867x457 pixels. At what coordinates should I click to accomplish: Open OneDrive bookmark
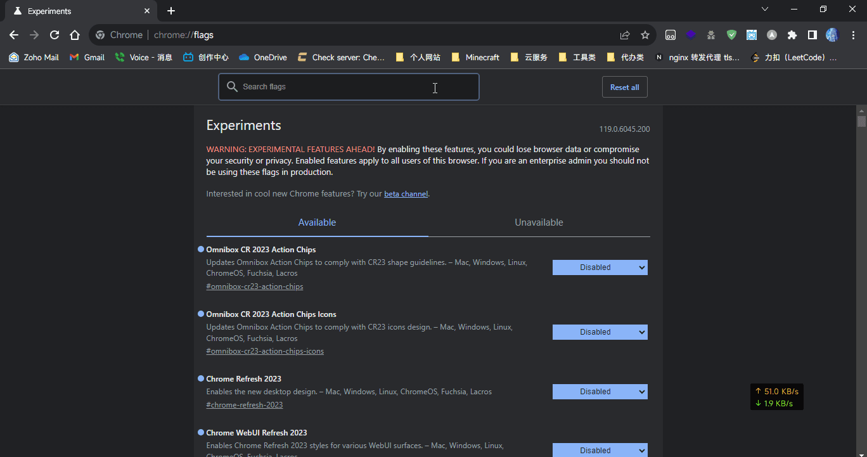(x=262, y=57)
